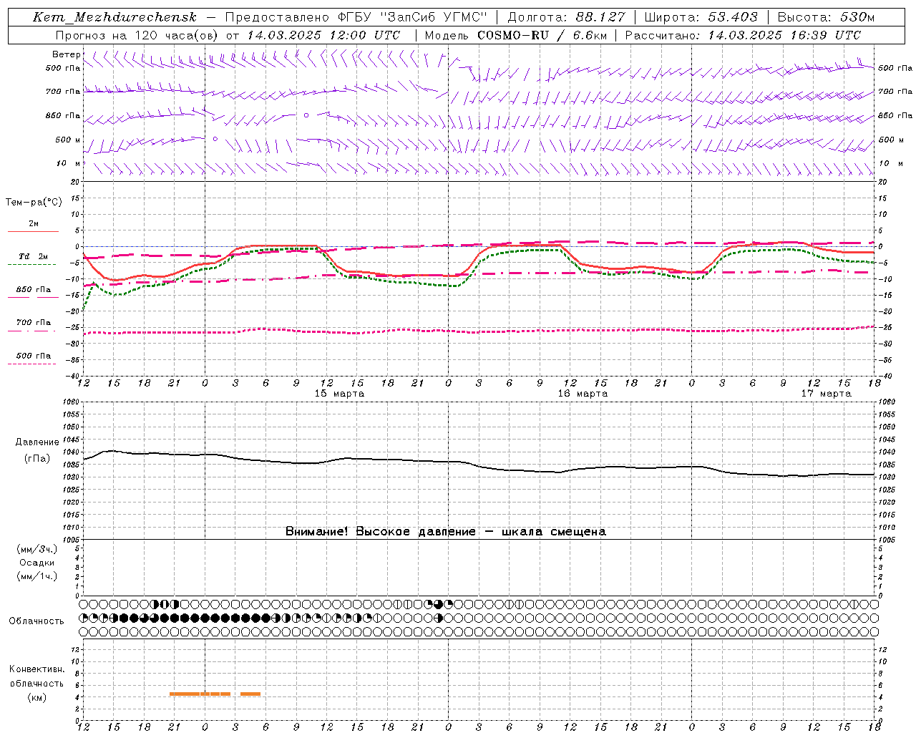Click the '700 гПа' dash-dot legend entry below temperature
The height and width of the screenshot is (733, 916).
tap(34, 323)
